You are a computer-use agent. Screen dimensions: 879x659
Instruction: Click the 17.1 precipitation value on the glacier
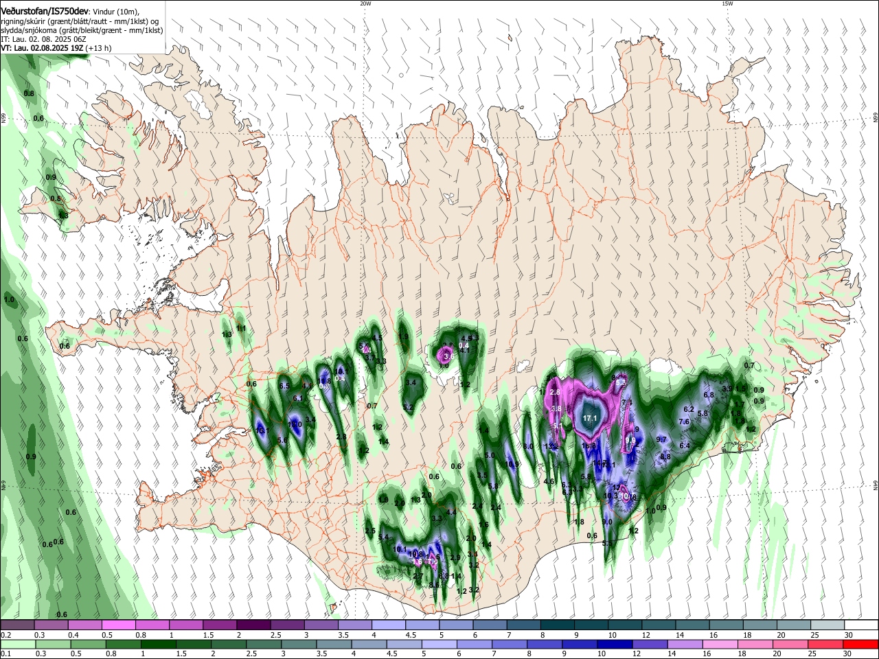coord(590,418)
